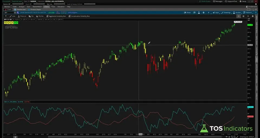Click the circular icon in drawing toolbar right side
260x138 pixels.
239,16
